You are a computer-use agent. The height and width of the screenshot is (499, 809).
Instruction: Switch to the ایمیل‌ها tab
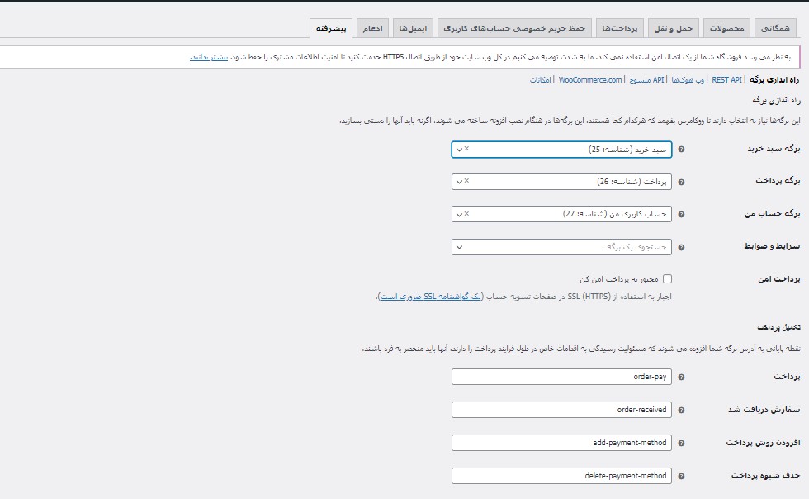click(x=413, y=28)
